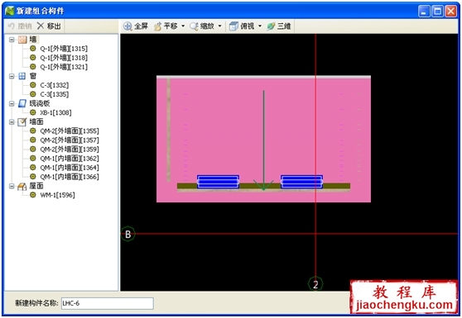Select QM-2[外墙面][1359] item
The image size is (462, 318).
point(70,150)
